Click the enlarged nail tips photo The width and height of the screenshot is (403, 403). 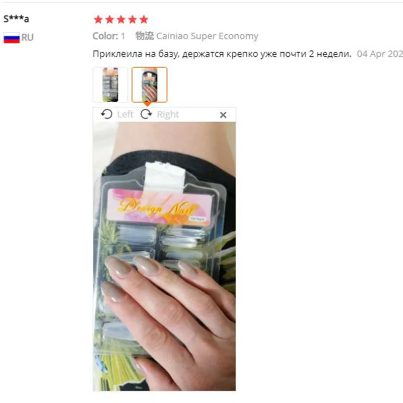164,256
